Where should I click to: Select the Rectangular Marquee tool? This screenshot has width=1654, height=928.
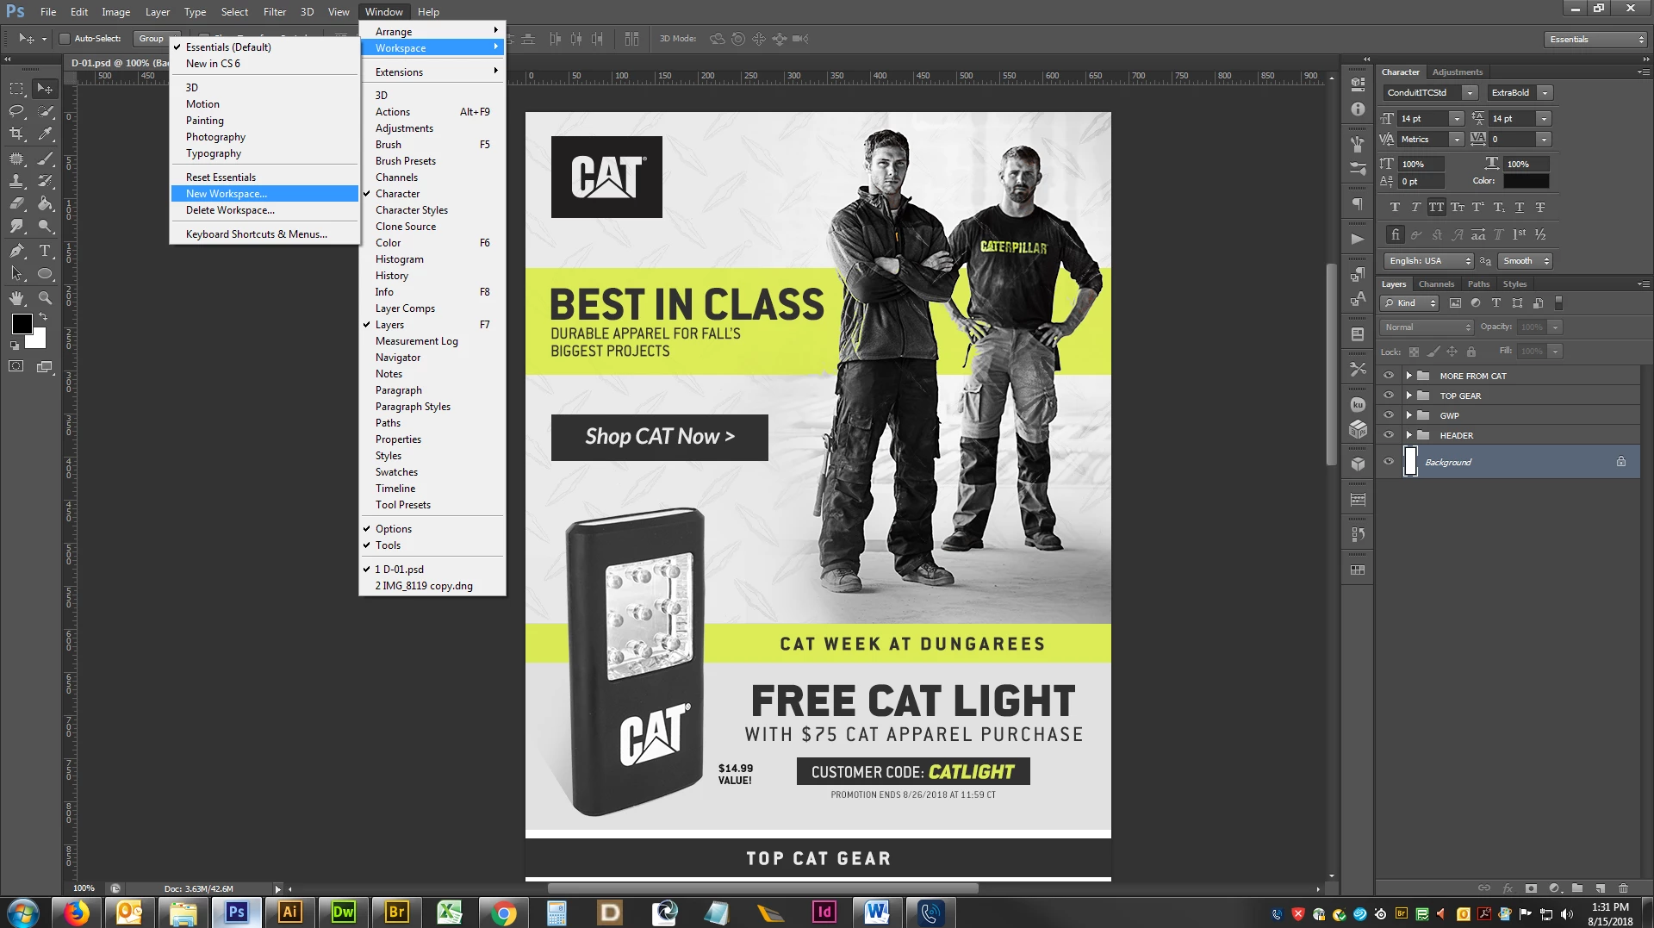(x=16, y=89)
